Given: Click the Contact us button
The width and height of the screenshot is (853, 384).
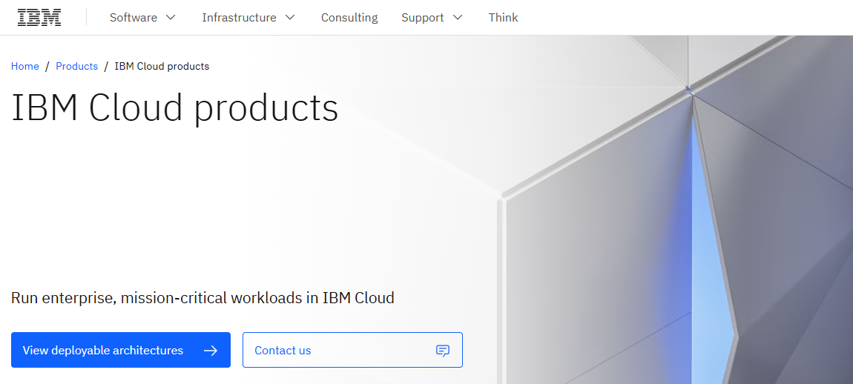Looking at the screenshot, I should point(352,350).
